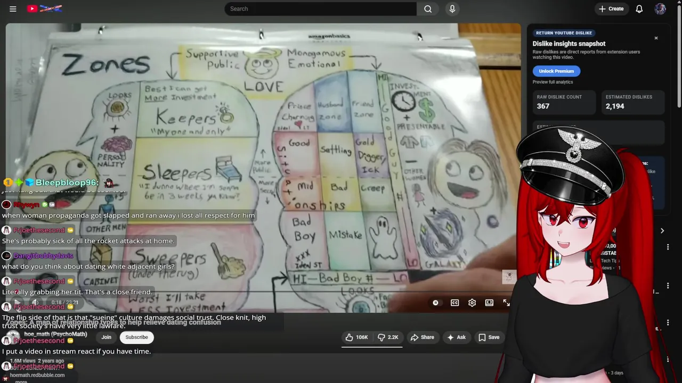Viewport: 682px width, 383px height.
Task: Focus the Search input field
Action: (x=320, y=9)
